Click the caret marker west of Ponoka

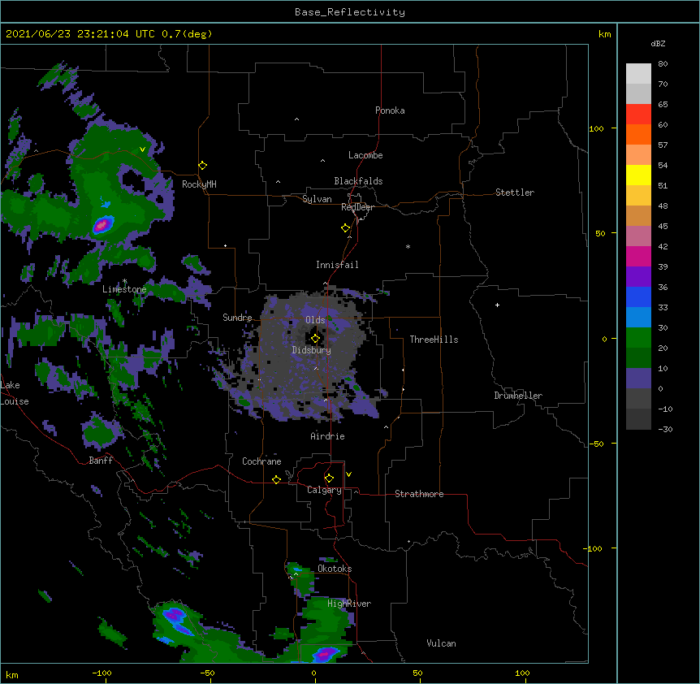click(x=296, y=119)
